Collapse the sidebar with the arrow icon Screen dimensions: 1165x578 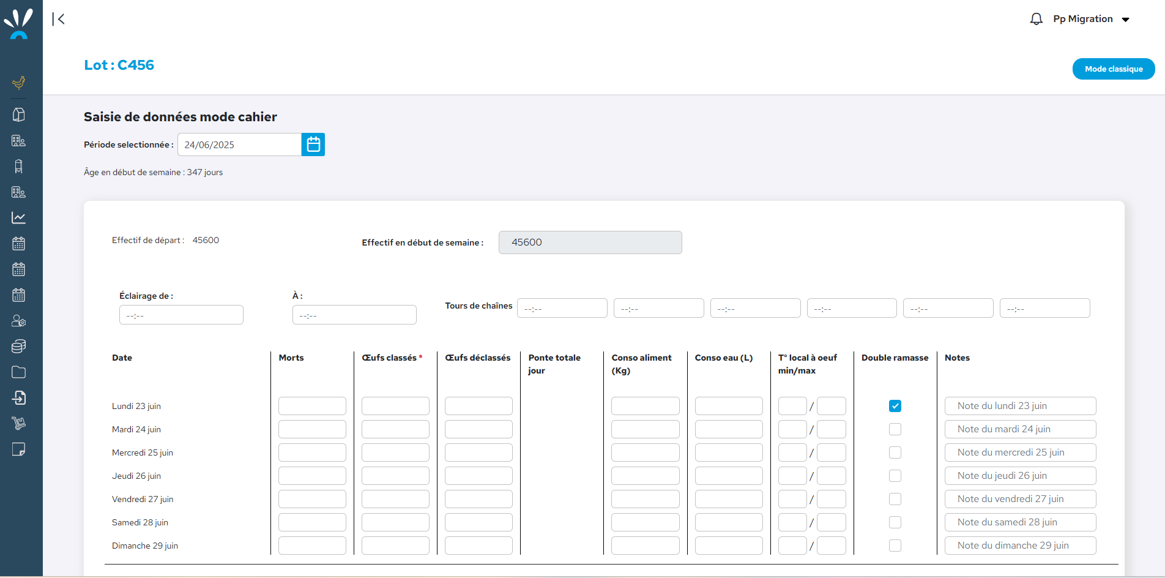point(59,20)
